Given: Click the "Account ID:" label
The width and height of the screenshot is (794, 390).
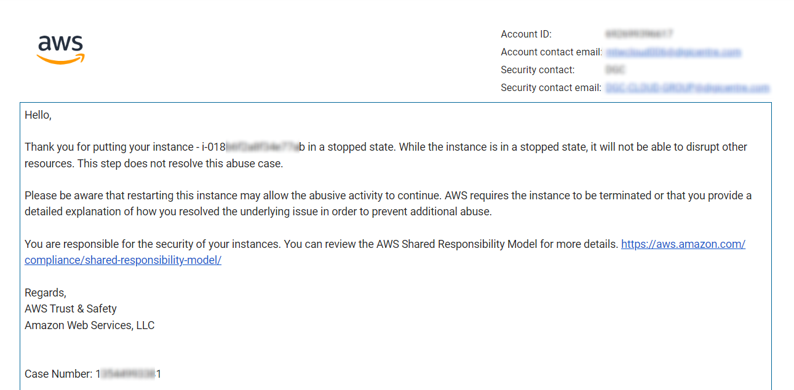Looking at the screenshot, I should [526, 34].
